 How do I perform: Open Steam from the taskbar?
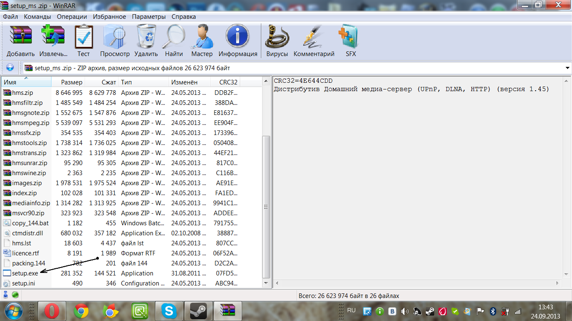click(198, 311)
